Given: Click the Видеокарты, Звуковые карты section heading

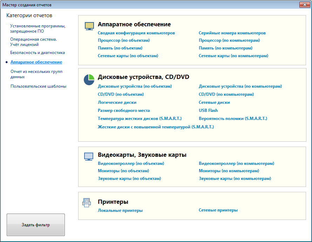Looking at the screenshot, I should 142,155.
